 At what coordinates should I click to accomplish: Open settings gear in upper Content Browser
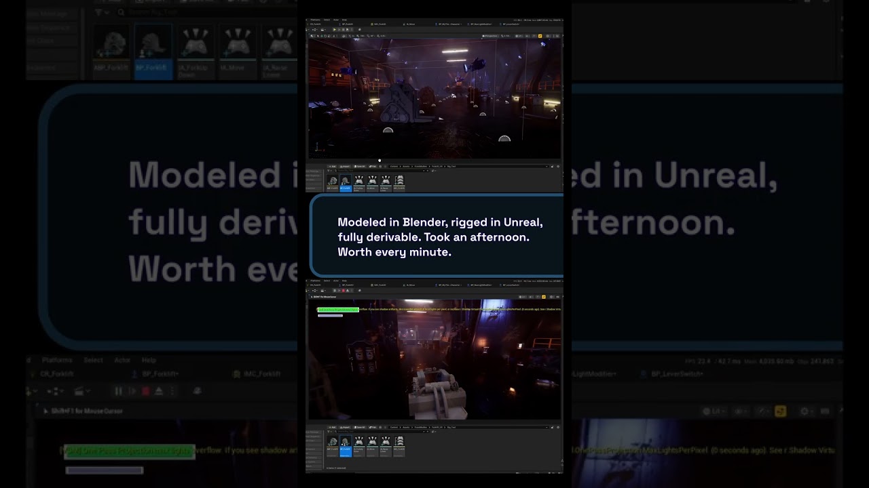[557, 166]
